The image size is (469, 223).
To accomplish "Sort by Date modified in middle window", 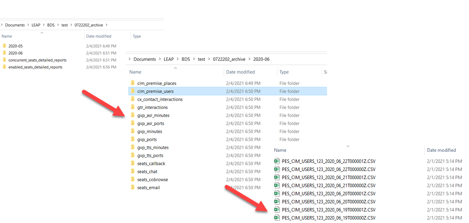I will 240,72.
